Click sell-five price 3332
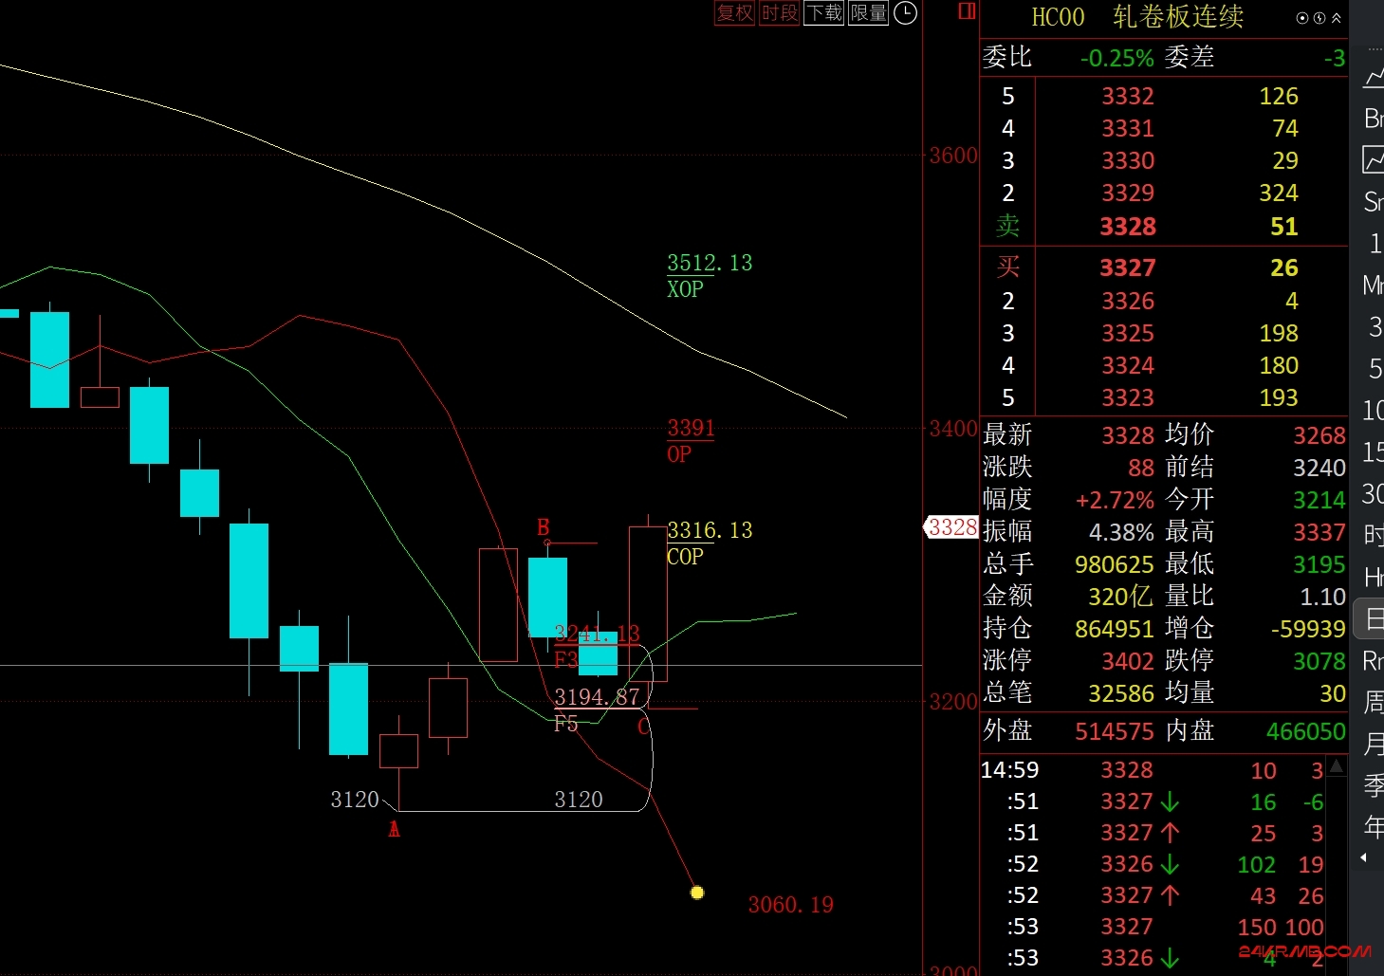The width and height of the screenshot is (1384, 976). 1128,97
